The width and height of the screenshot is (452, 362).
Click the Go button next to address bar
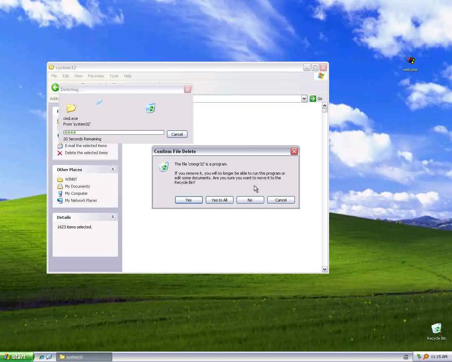316,99
